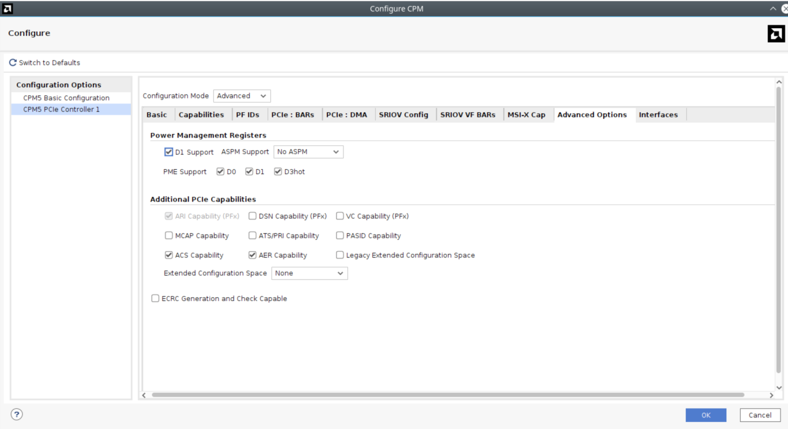Click the horizontal scrollbar left arrow

[x=144, y=395]
